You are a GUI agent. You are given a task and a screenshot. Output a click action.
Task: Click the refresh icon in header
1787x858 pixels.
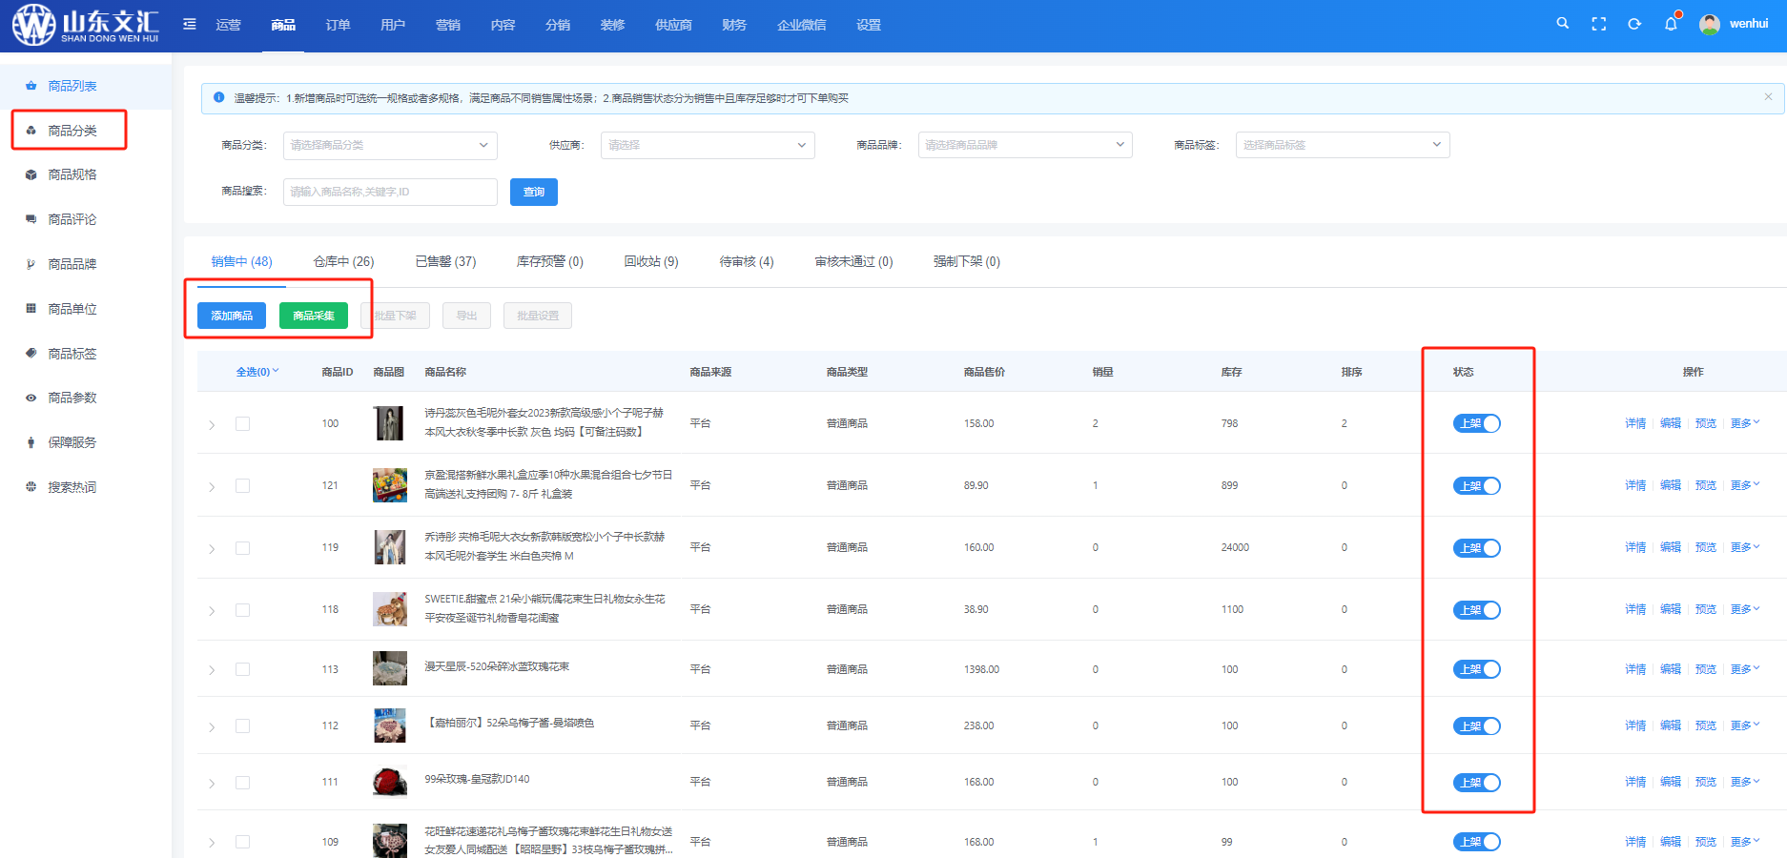pyautogui.click(x=1634, y=24)
